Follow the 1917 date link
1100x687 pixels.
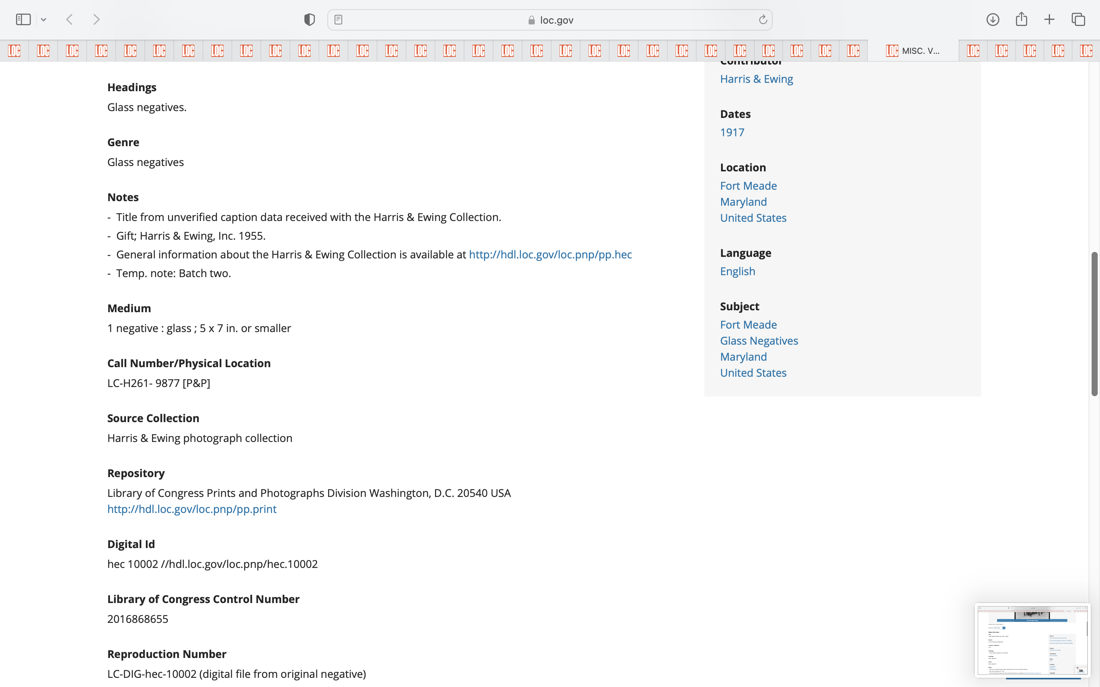click(732, 132)
